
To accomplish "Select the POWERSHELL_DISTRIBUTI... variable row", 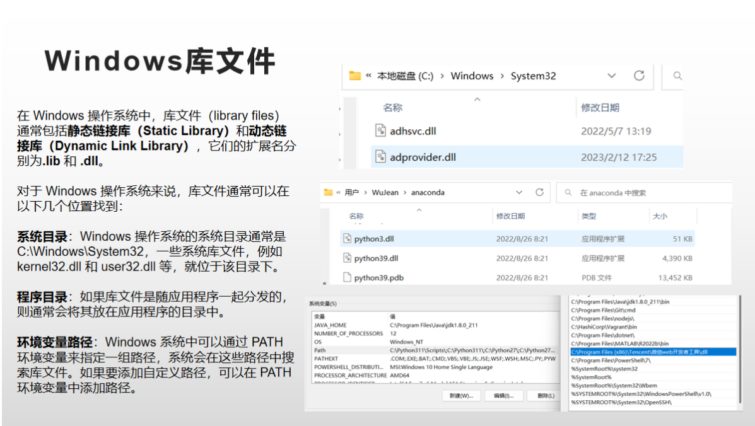I will coord(435,367).
